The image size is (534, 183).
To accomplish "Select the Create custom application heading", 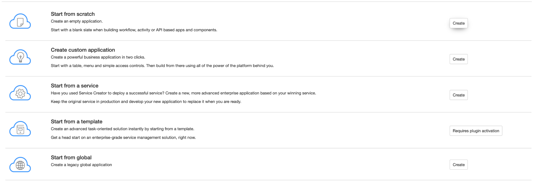I will coord(83,50).
